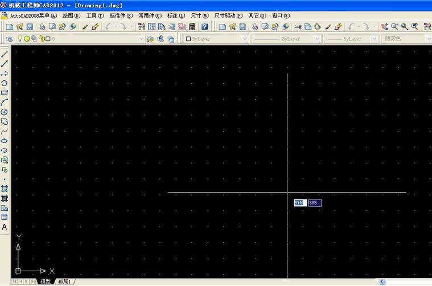Open the 标注 menu
Screen dimensions: 432x286
click(176, 16)
